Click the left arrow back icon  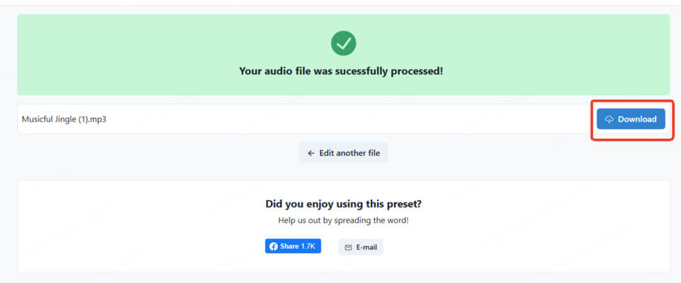click(311, 153)
